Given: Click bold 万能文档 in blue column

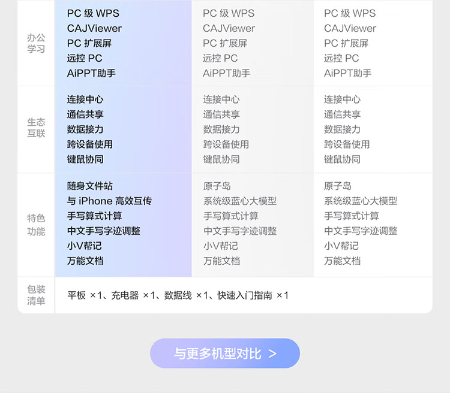Looking at the screenshot, I should pyautogui.click(x=85, y=261).
